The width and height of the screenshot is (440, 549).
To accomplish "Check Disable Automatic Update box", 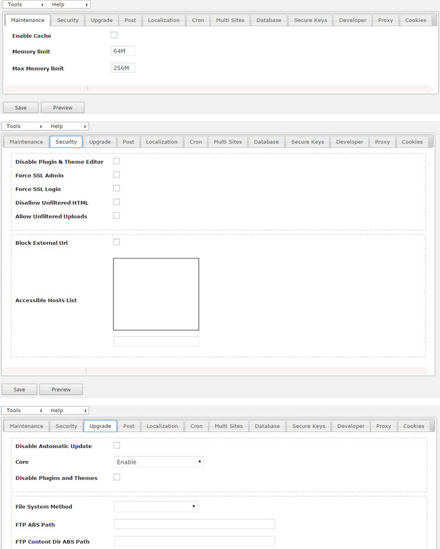I will coord(117,445).
